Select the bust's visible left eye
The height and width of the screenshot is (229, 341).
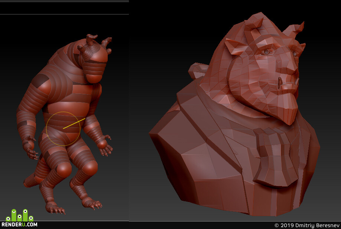(x=266, y=52)
